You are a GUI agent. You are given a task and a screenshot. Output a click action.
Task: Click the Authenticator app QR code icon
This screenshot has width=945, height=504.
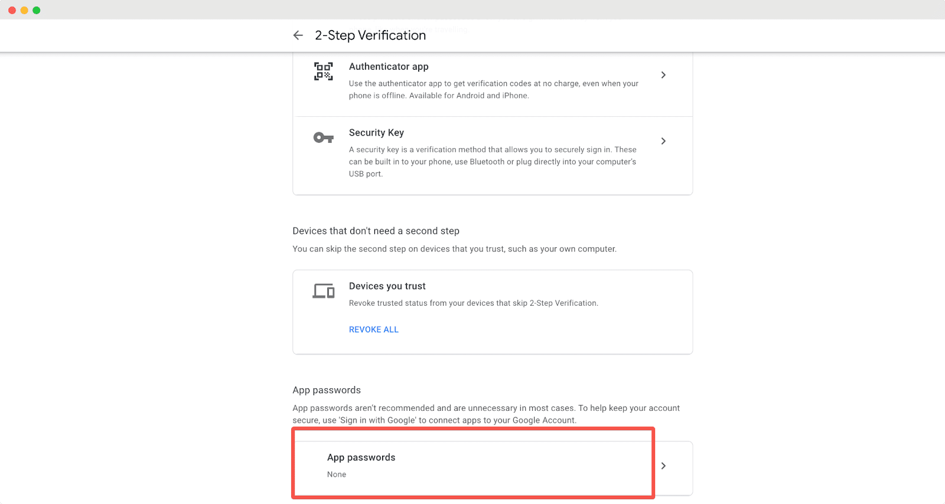pyautogui.click(x=323, y=71)
